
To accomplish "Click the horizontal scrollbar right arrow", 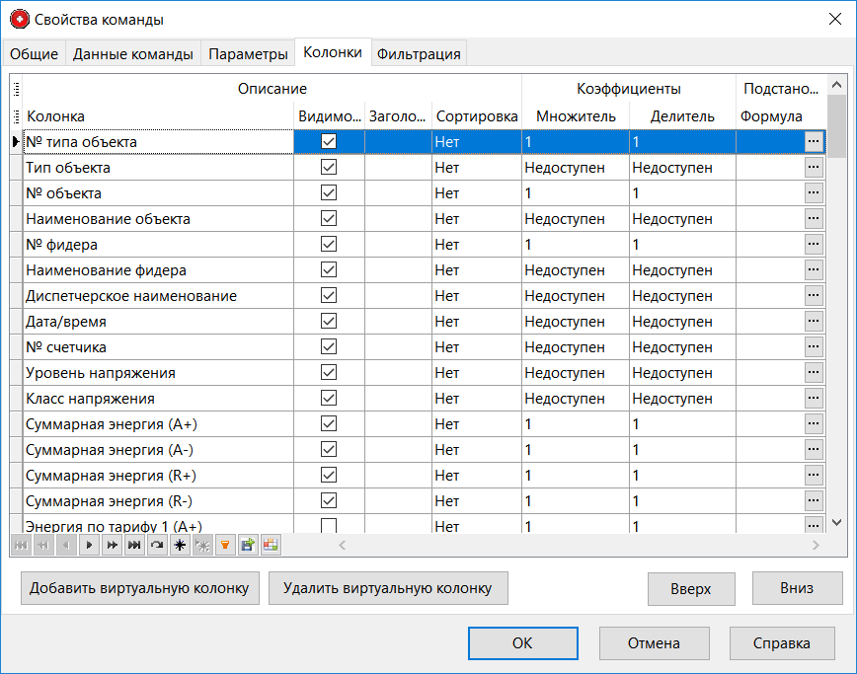I will coord(816,544).
